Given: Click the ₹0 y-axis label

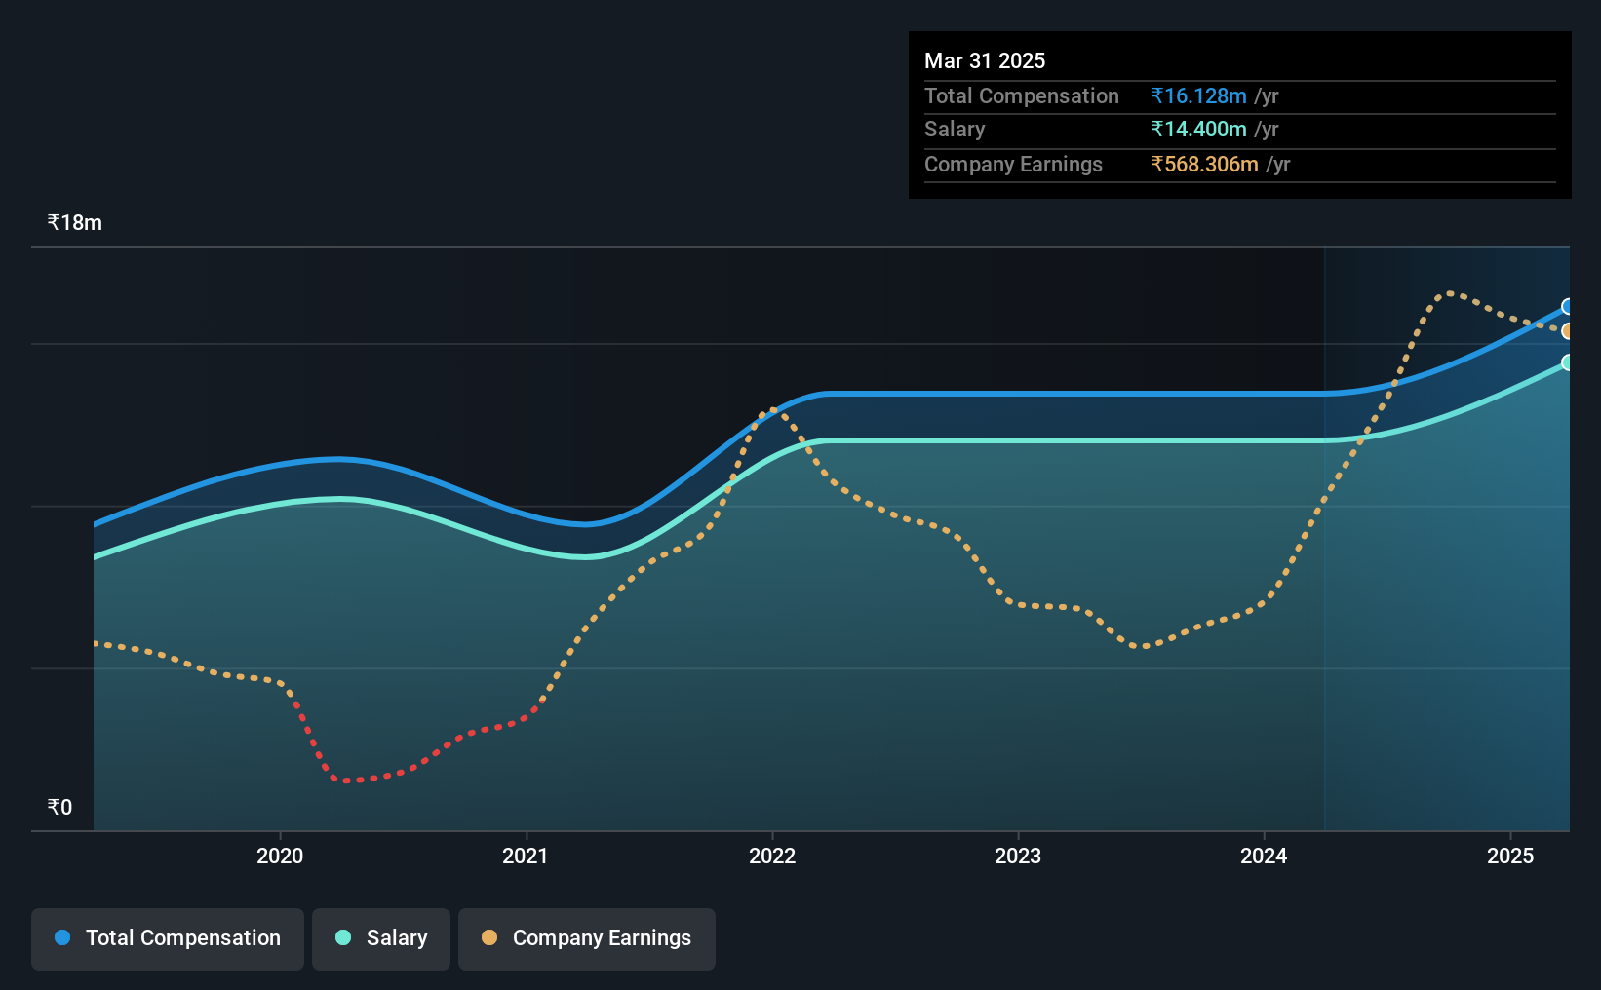Looking at the screenshot, I should pos(60,807).
